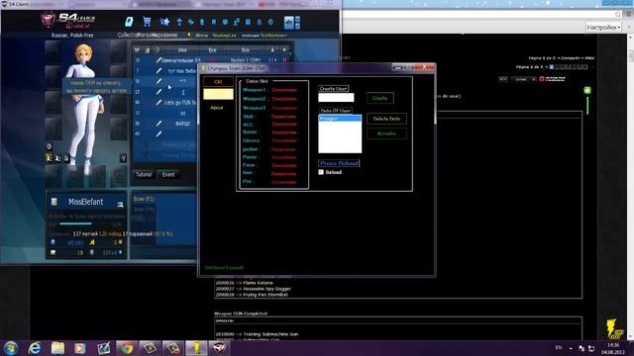Click the pencil icon on room 40 row
This screenshot has width=634, height=356.
[x=158, y=103]
